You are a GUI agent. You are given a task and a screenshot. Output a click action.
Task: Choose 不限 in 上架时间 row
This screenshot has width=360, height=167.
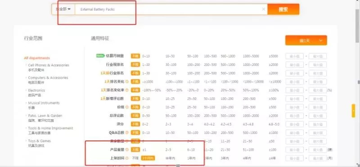[135, 158]
